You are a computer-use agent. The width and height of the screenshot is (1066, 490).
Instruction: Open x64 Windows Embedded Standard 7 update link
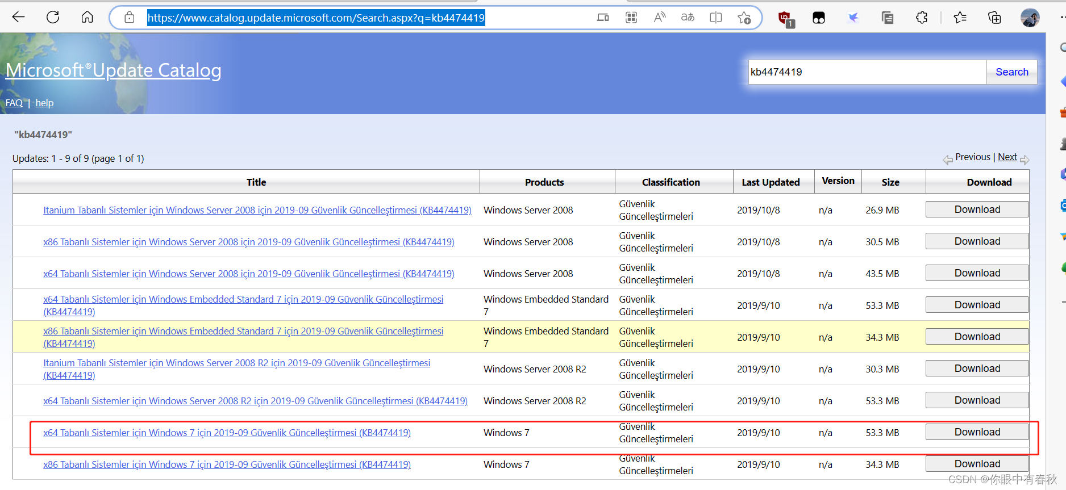(x=243, y=305)
